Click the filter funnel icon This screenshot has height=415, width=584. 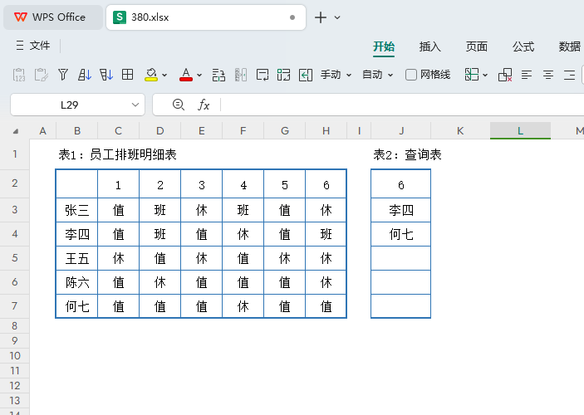(63, 75)
